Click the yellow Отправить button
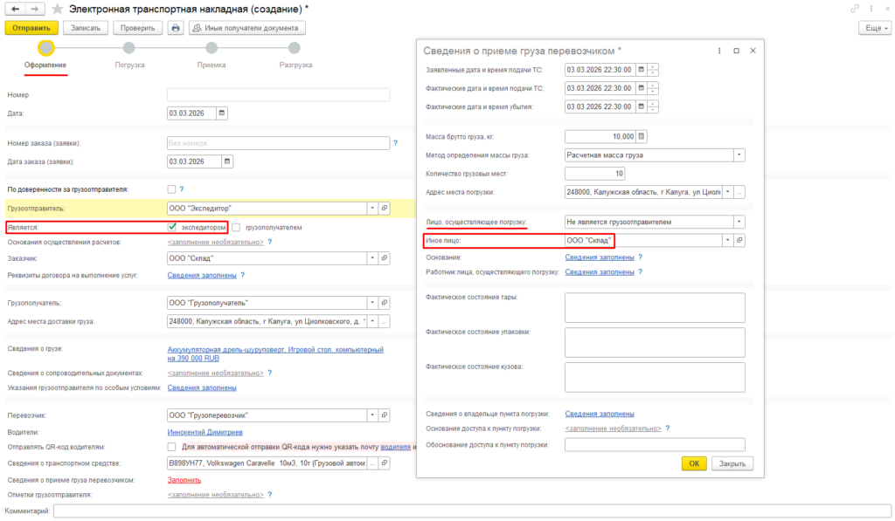Image resolution: width=895 pixels, height=521 pixels. click(31, 28)
